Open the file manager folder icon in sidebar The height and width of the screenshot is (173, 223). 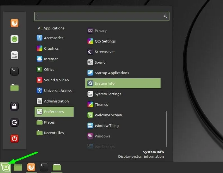[14, 87]
